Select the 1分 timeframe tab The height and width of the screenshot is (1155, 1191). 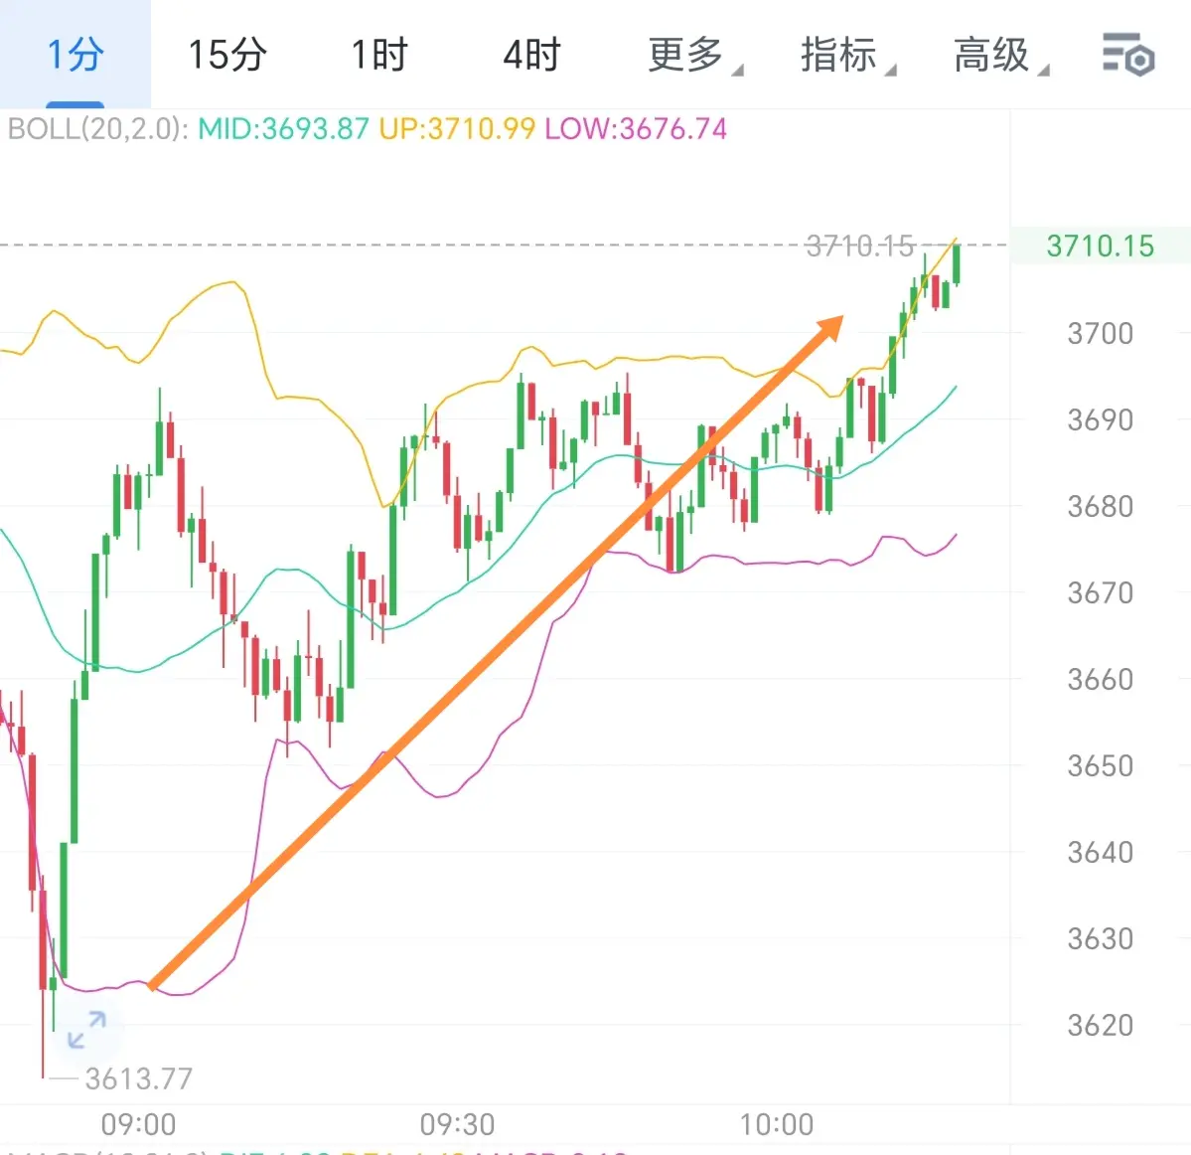(75, 54)
